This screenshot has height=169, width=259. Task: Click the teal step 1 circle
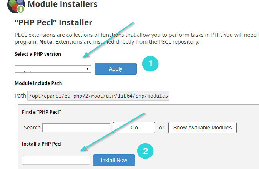(150, 64)
